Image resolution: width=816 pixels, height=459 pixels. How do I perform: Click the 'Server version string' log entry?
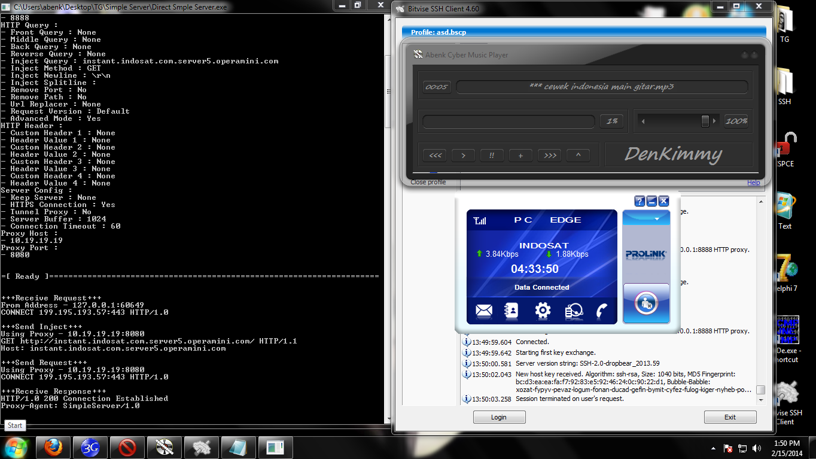coord(587,363)
